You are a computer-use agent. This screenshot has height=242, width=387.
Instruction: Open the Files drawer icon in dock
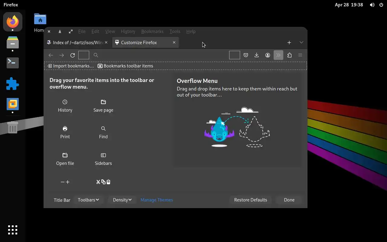(13, 43)
